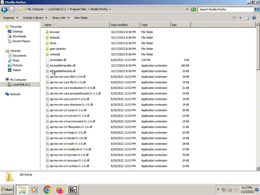
Task: Sort by the Date modified column header
Action: 125,25
